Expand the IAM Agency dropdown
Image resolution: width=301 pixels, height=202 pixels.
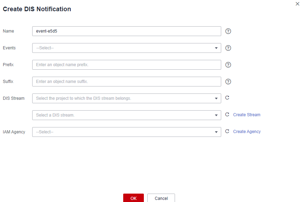[126, 132]
